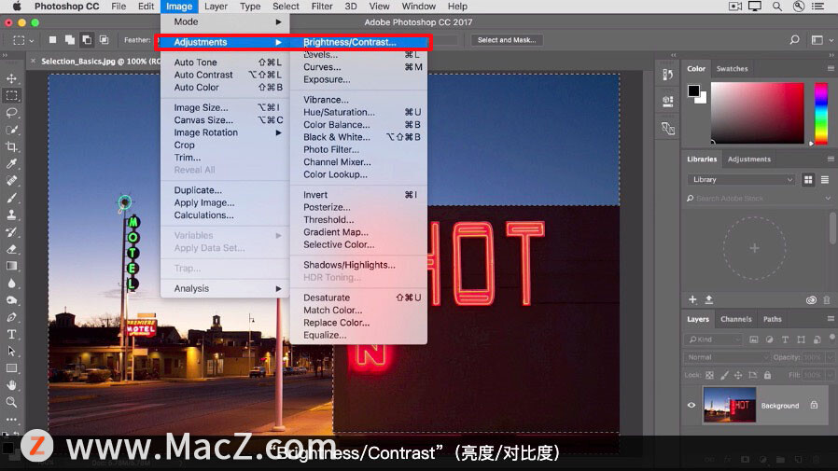Switch to the Adjustments panel tab
The height and width of the screenshot is (471, 838).
[748, 159]
